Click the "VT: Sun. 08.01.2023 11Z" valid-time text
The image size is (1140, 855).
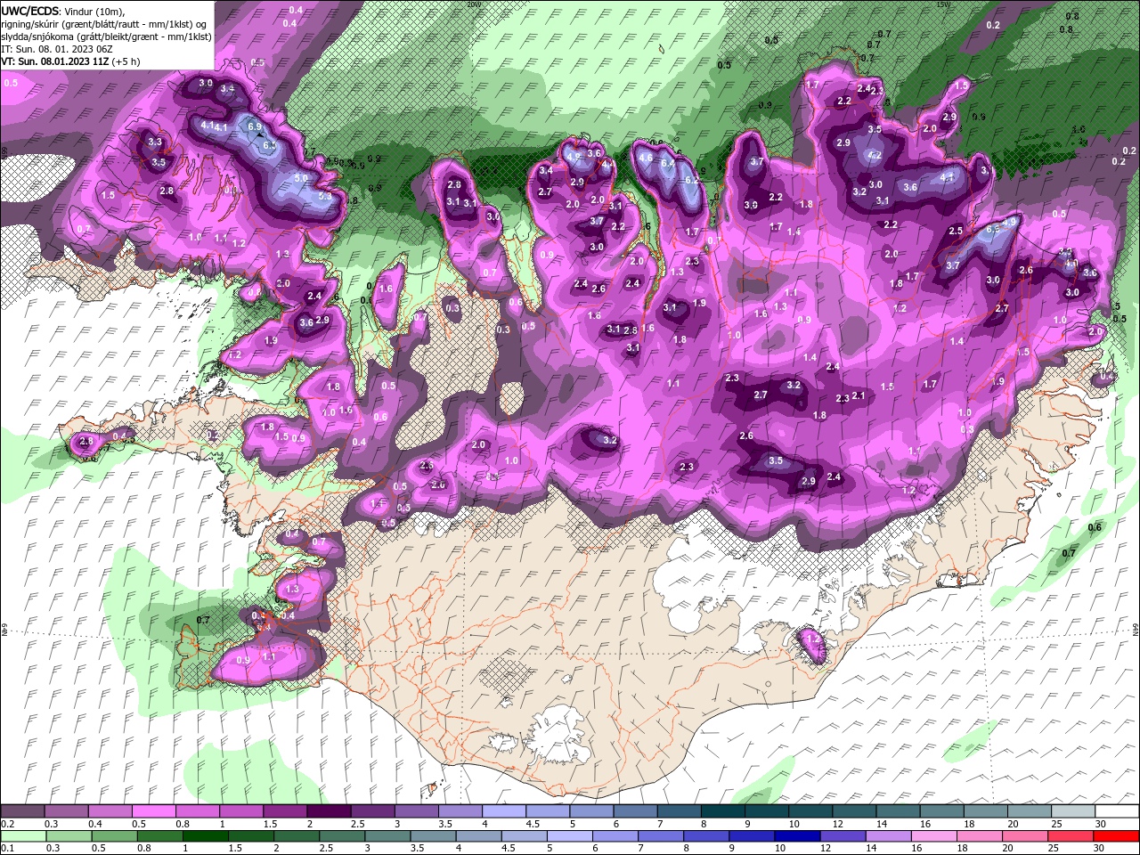click(55, 61)
